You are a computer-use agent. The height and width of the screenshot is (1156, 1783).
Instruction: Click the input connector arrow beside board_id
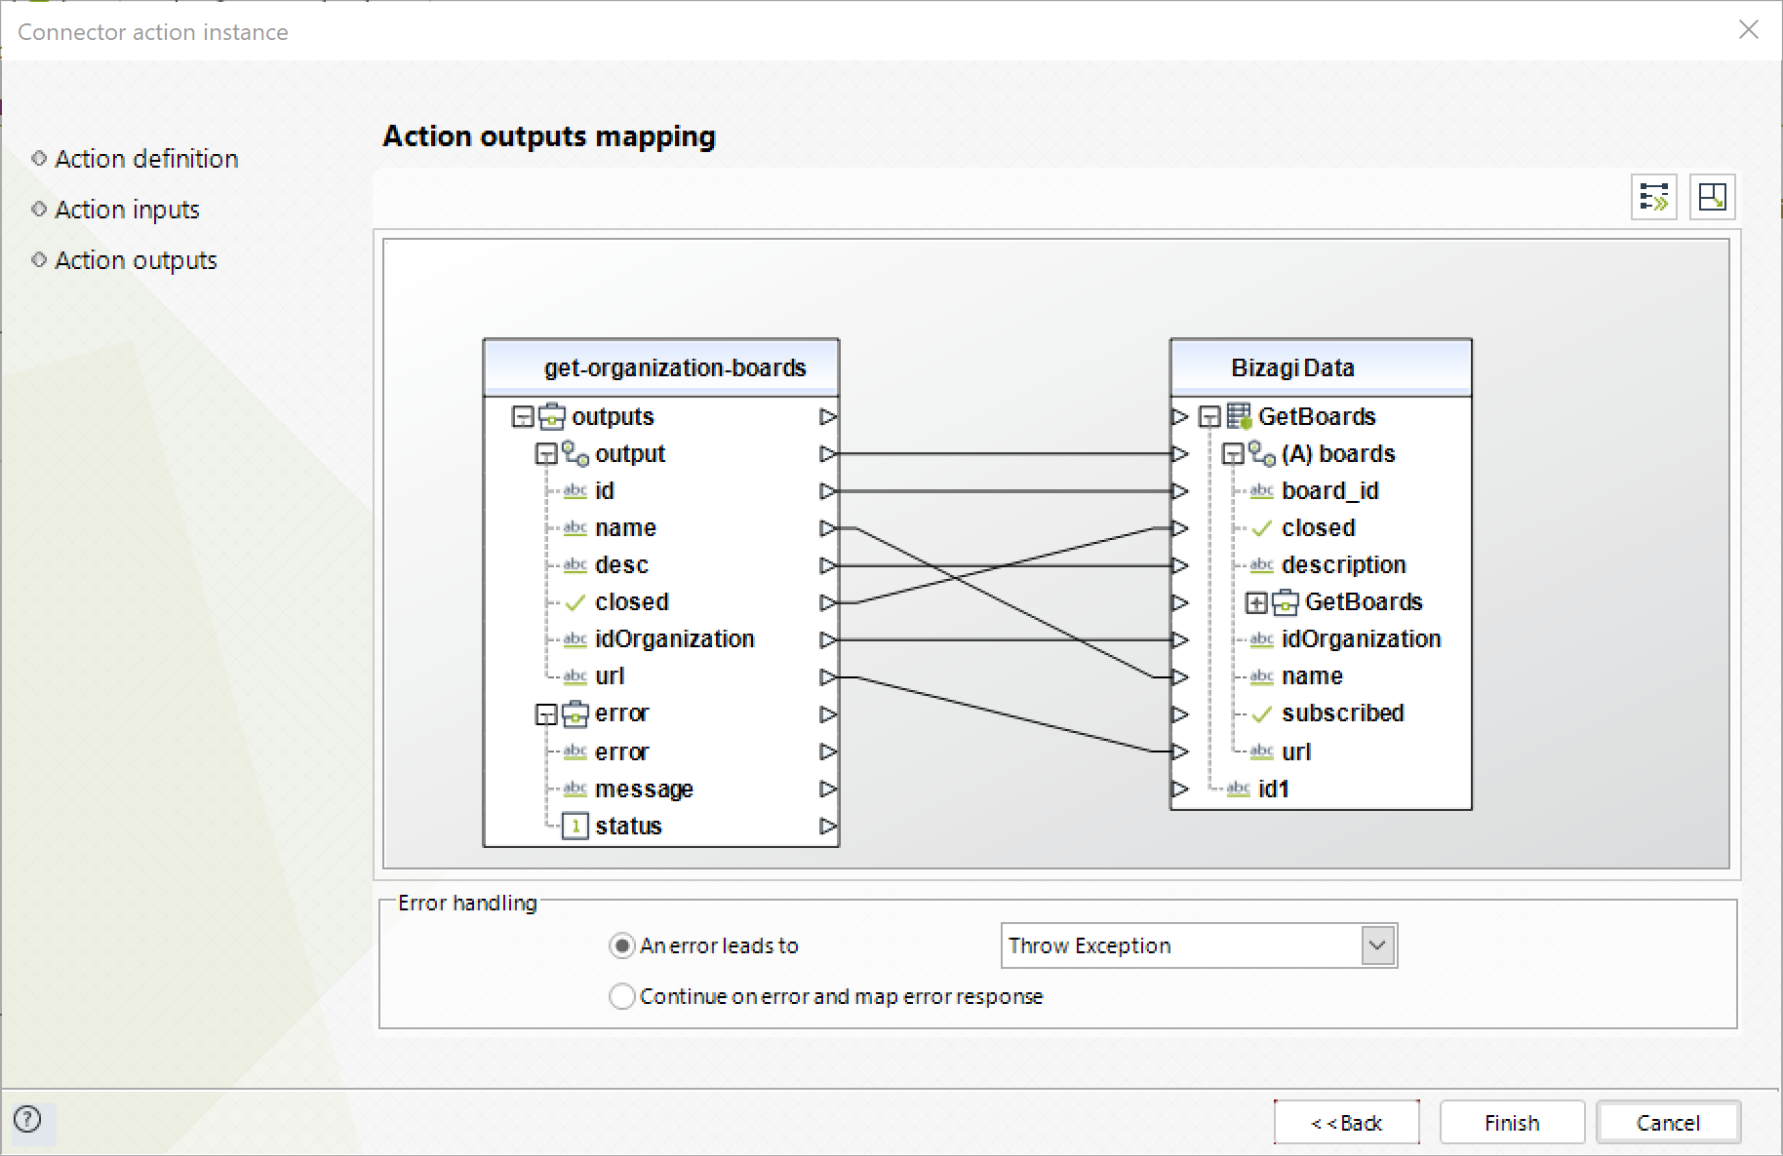(x=1180, y=491)
